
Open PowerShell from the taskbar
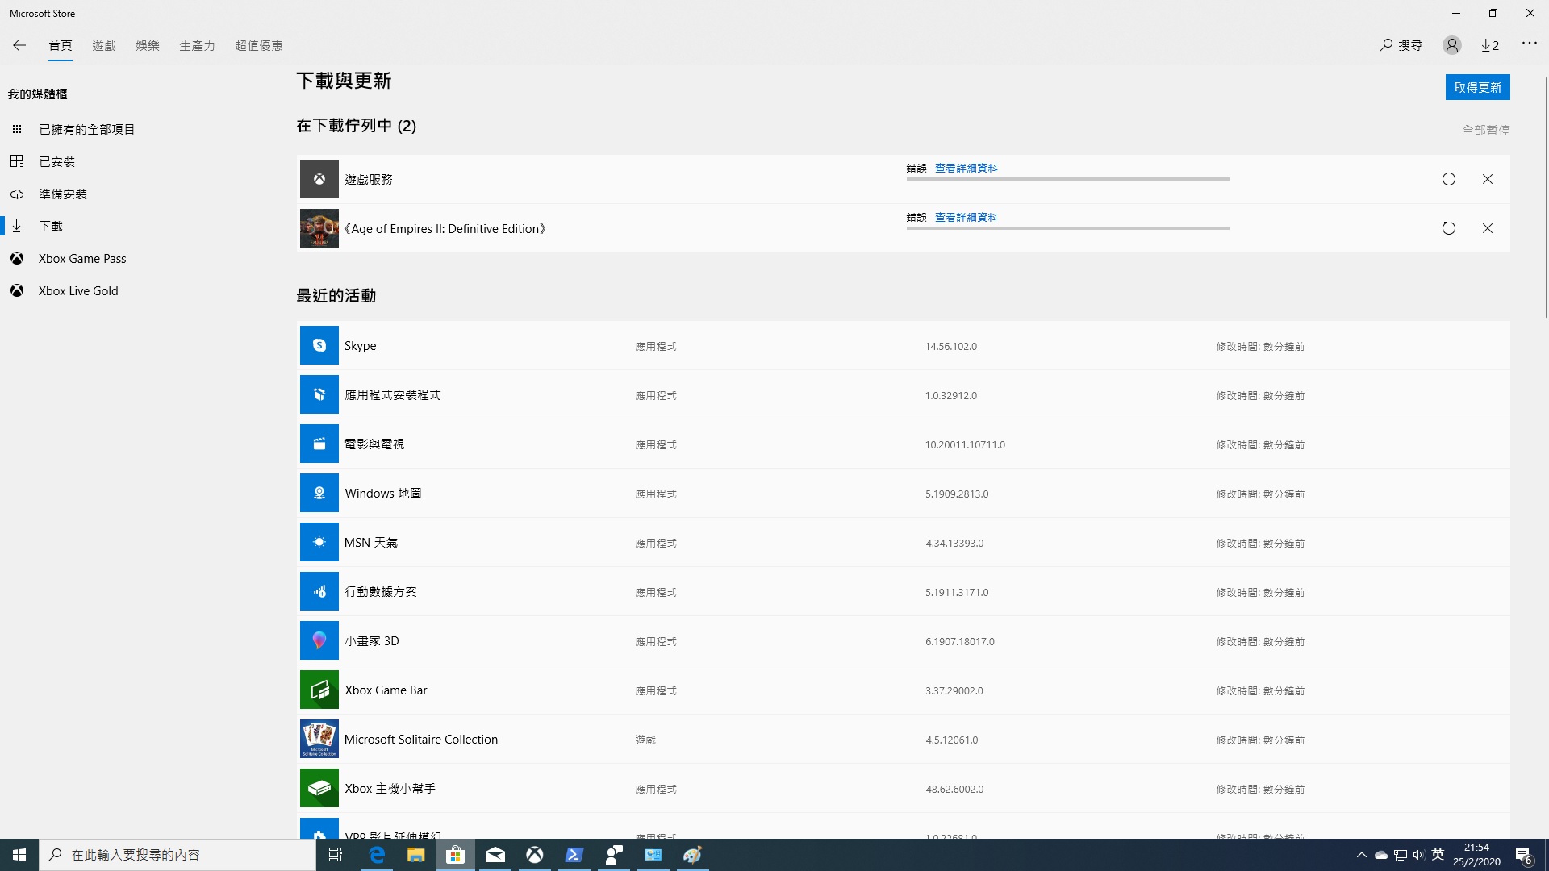pyautogui.click(x=574, y=855)
